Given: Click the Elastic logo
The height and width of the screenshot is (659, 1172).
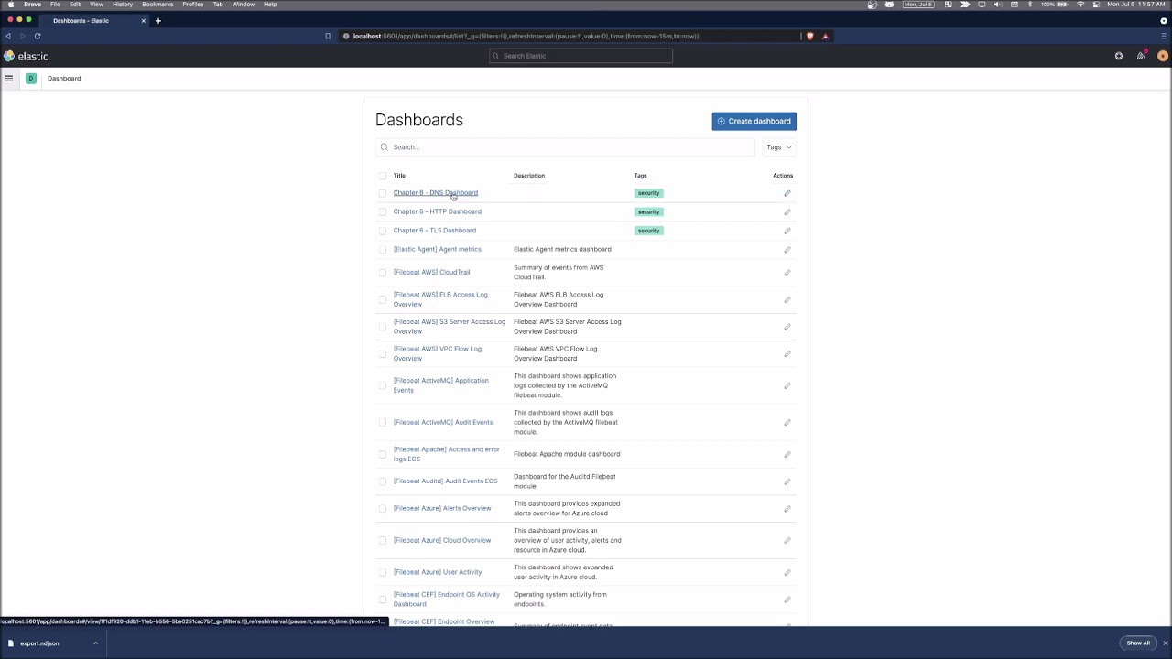Looking at the screenshot, I should tap(26, 56).
